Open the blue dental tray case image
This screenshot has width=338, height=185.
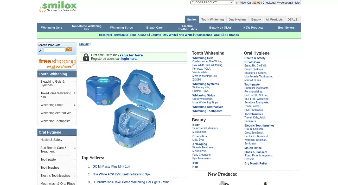click(125, 109)
